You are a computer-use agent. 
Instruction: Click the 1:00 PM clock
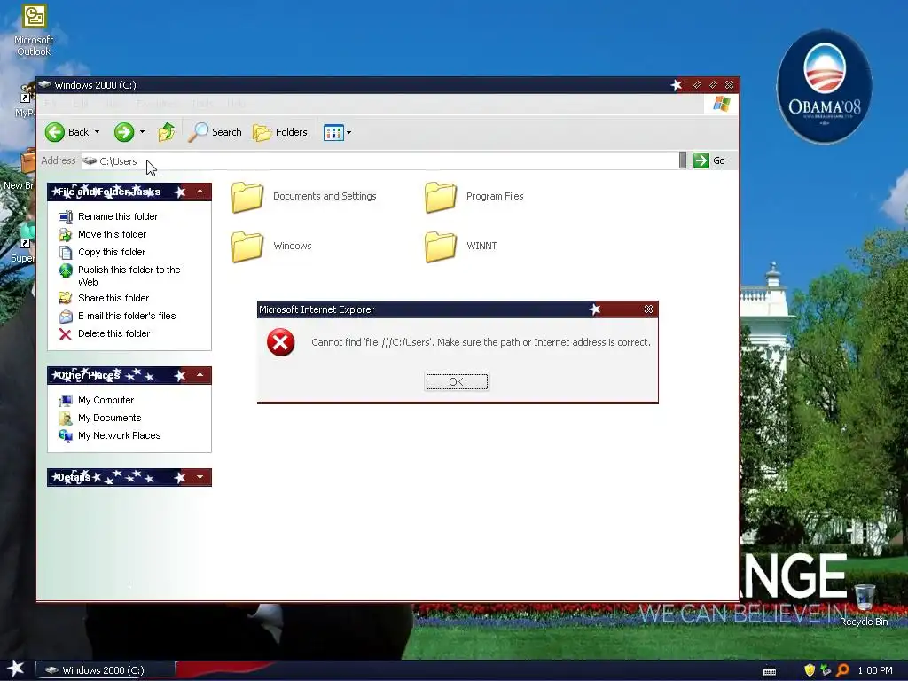click(x=875, y=670)
